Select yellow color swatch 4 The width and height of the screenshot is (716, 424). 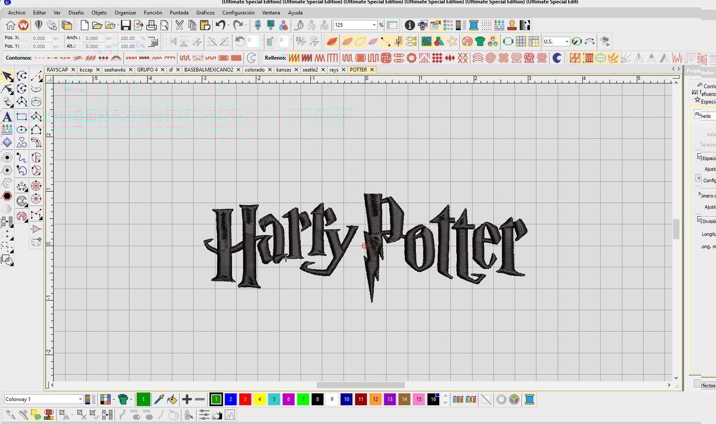coord(260,399)
